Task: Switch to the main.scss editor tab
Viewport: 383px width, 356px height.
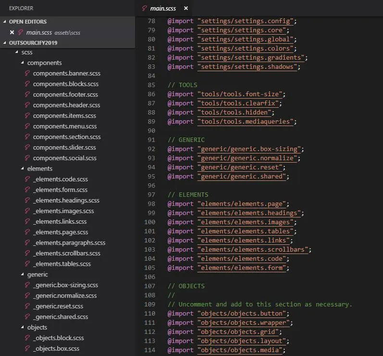Action: click(x=163, y=9)
